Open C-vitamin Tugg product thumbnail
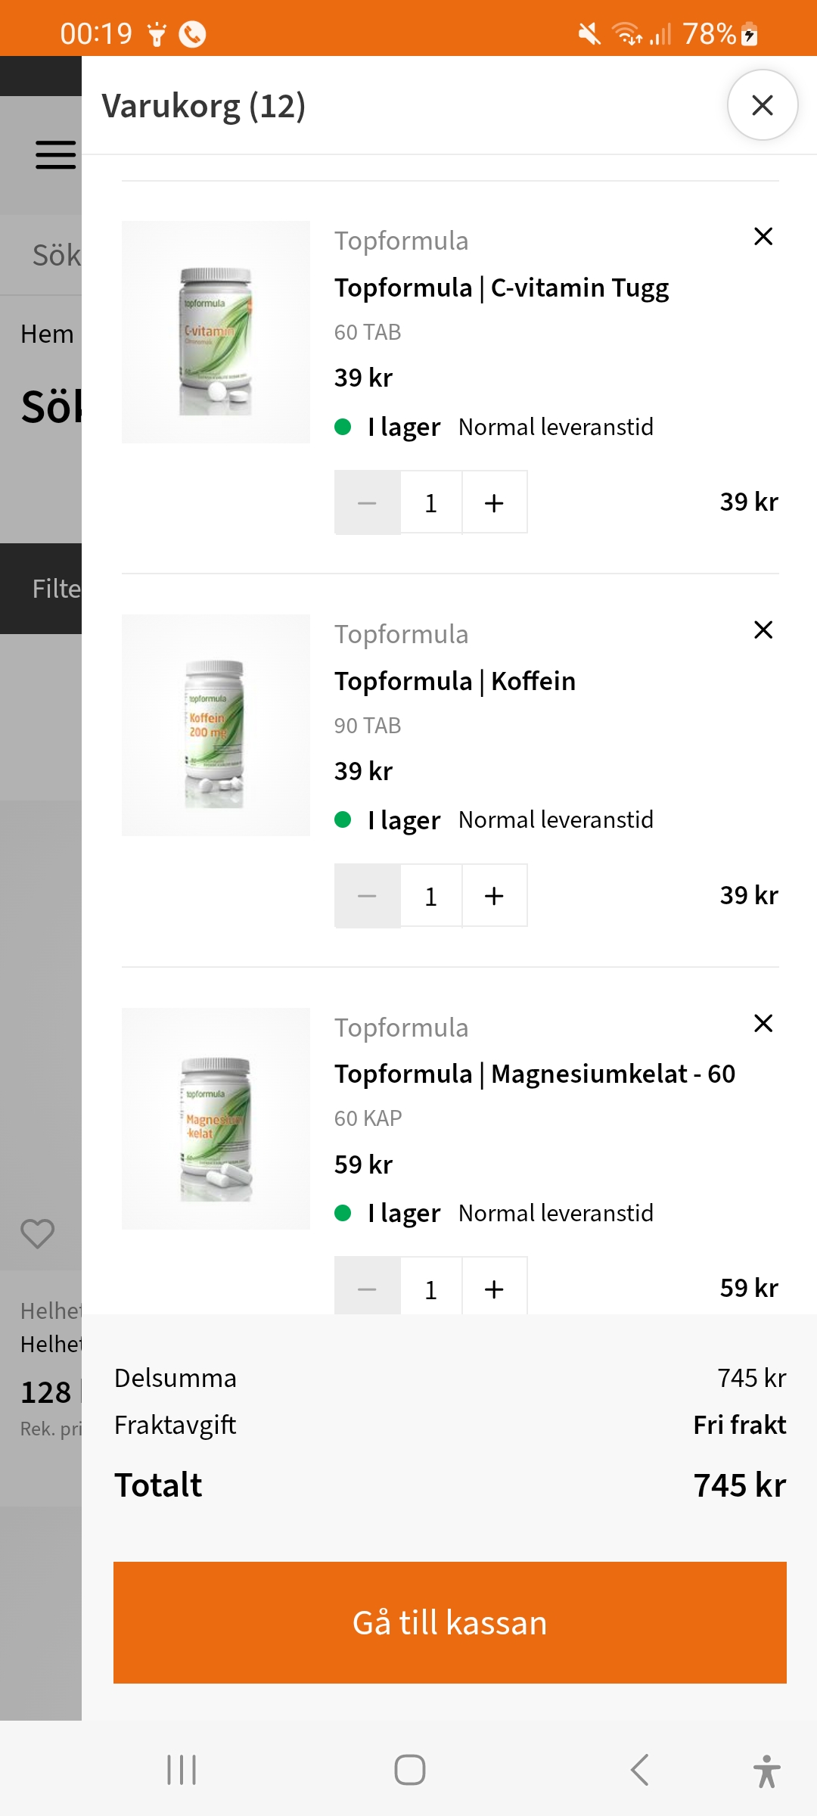 216,332
